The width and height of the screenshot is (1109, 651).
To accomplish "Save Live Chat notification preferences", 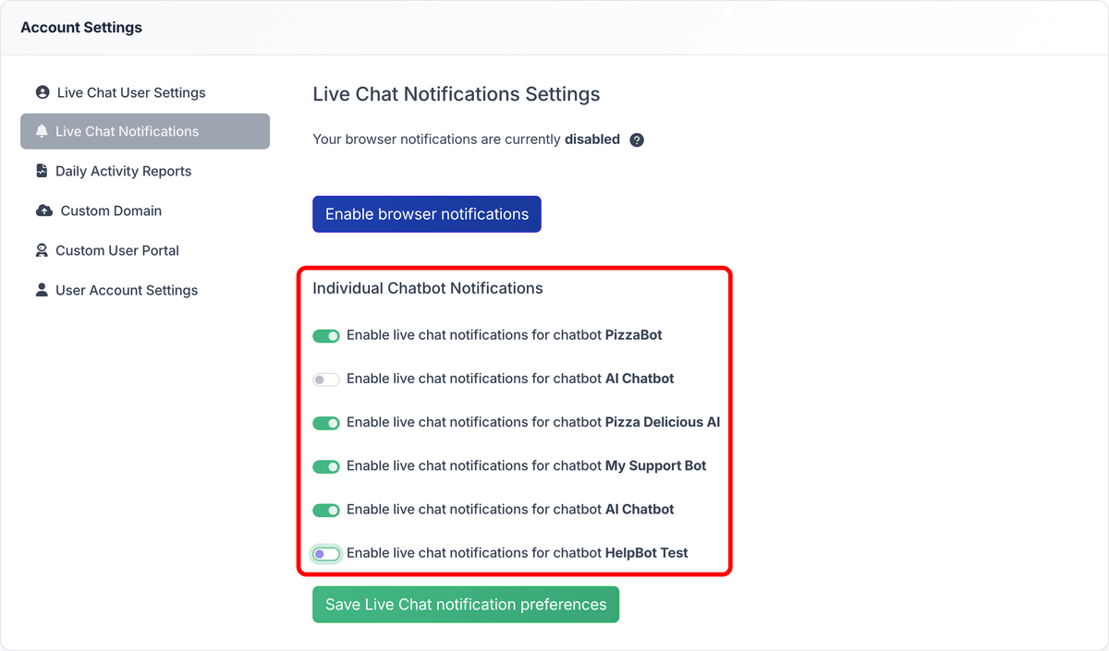I will (465, 604).
